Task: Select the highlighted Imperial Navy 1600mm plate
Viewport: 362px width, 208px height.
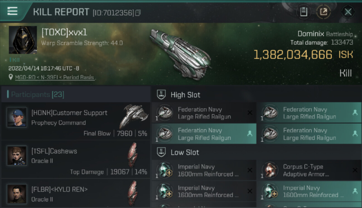Action: point(309,191)
